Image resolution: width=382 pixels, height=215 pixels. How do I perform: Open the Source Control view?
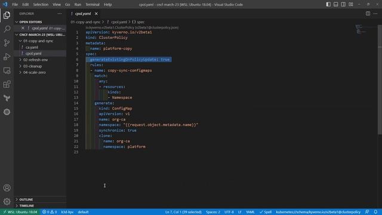[7, 43]
